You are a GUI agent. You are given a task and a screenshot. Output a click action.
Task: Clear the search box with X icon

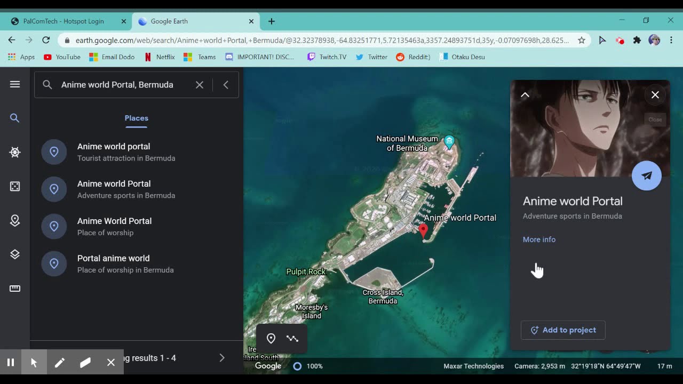[x=200, y=85]
